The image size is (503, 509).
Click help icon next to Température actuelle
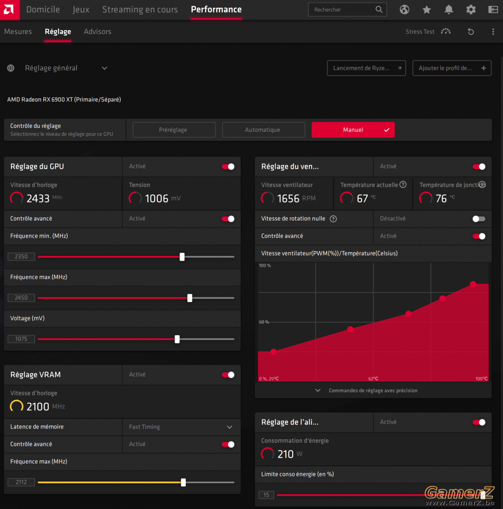(403, 185)
